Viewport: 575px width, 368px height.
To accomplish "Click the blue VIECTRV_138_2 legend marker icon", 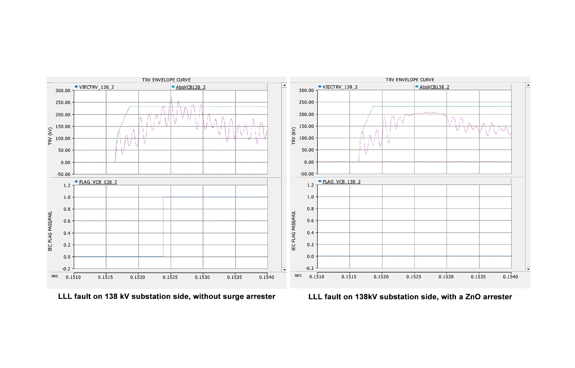I will click(77, 87).
